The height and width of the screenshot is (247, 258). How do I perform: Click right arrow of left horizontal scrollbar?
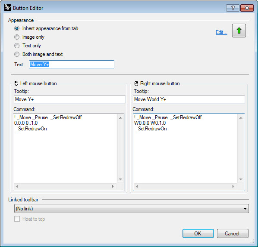coord(113,186)
